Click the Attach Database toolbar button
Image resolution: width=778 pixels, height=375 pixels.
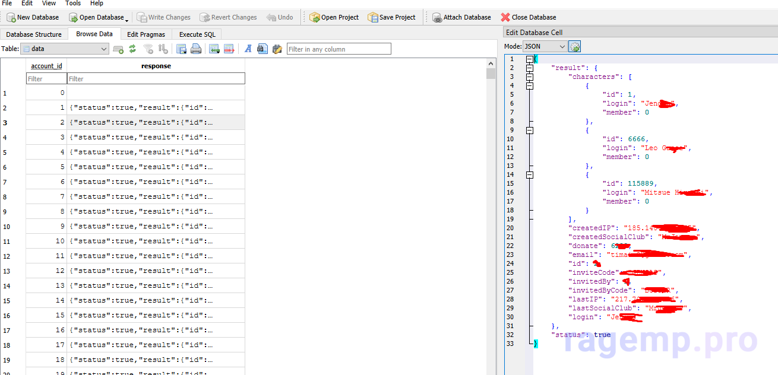[x=461, y=17]
